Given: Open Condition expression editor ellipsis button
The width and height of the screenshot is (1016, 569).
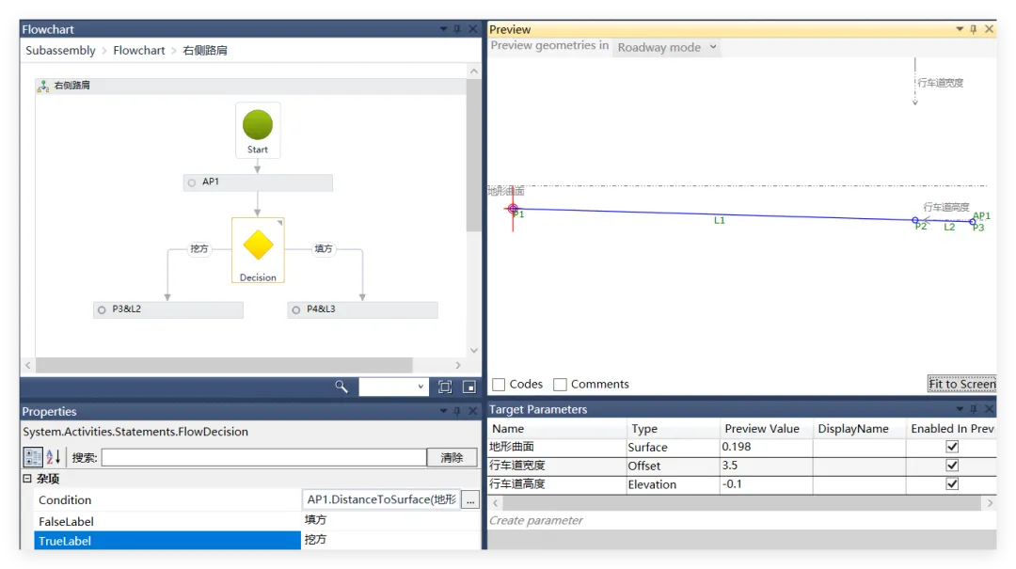Looking at the screenshot, I should point(470,499).
